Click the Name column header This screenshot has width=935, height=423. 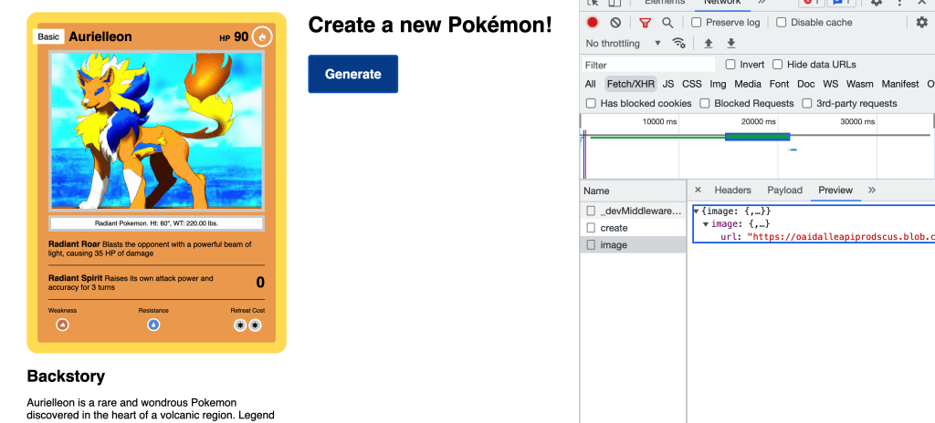click(634, 191)
